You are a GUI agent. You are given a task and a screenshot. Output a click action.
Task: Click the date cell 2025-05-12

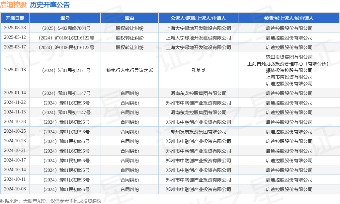tap(15, 37)
